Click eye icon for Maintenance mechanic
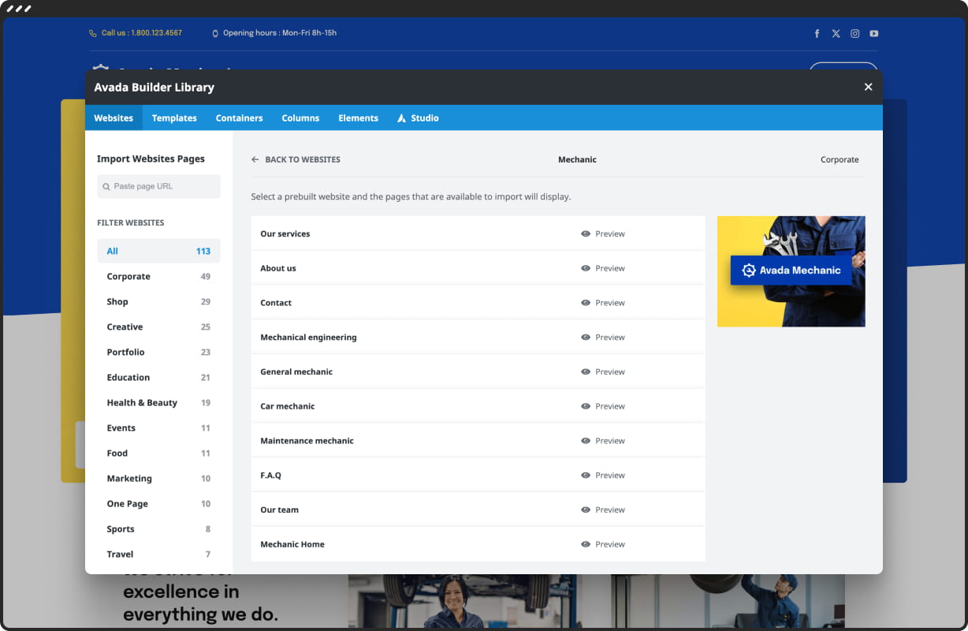 [586, 441]
